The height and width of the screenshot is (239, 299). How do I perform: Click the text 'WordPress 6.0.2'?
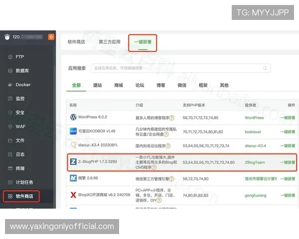pos(93,117)
